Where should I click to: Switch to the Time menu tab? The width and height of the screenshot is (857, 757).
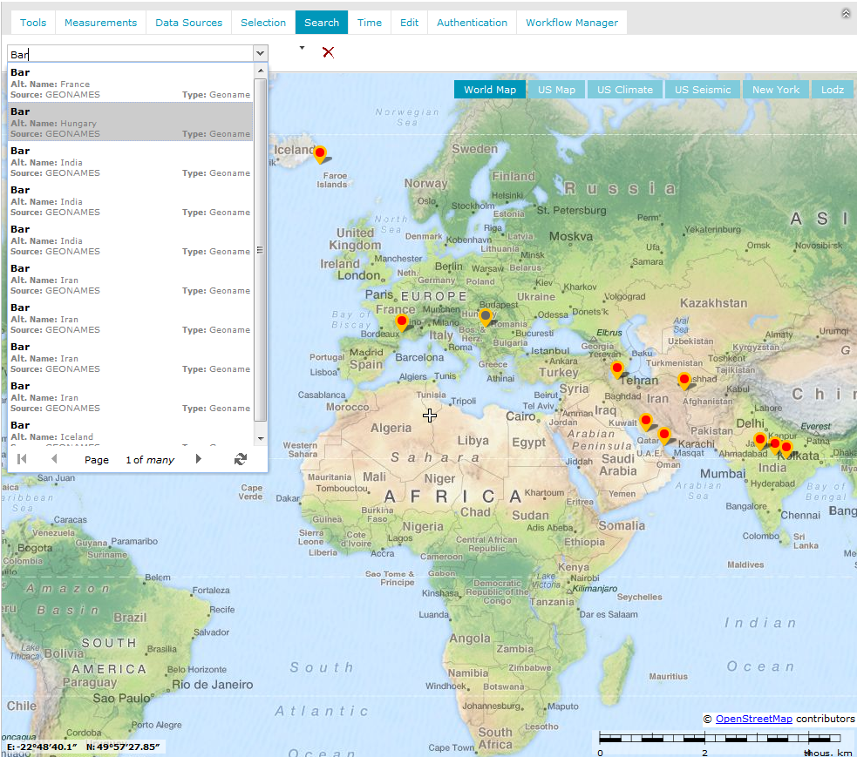tap(369, 22)
